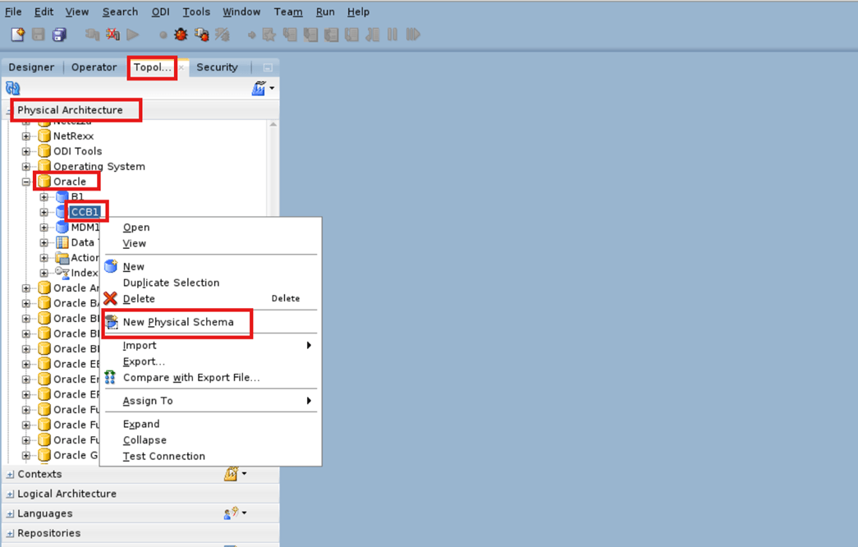Select the Start Debugger icon in the toolbar
Viewport: 858px width, 547px height.
(180, 34)
